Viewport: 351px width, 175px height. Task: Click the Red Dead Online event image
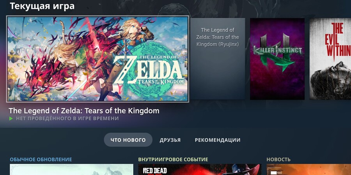(x=200, y=170)
